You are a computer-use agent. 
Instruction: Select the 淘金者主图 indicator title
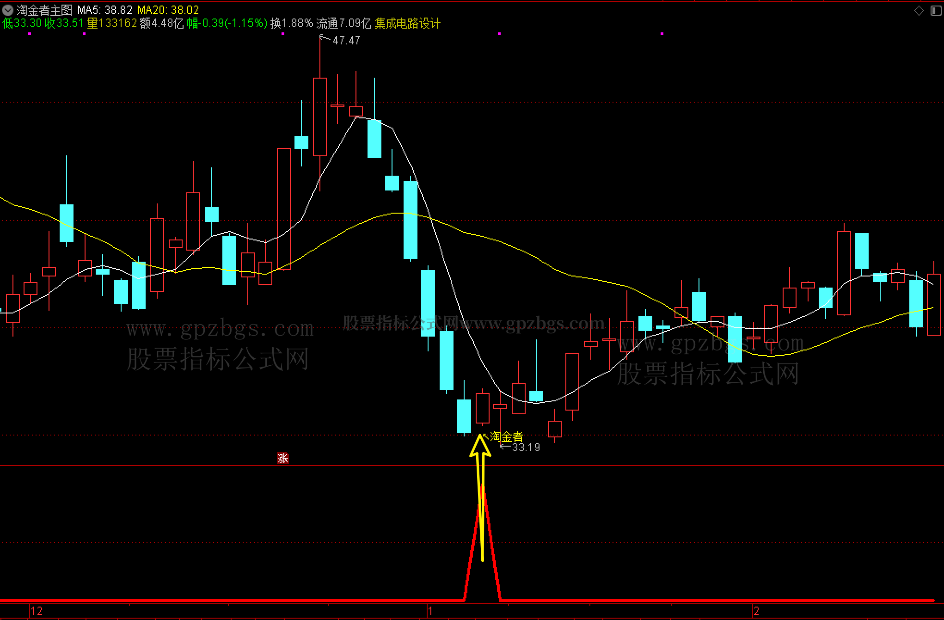click(x=44, y=10)
